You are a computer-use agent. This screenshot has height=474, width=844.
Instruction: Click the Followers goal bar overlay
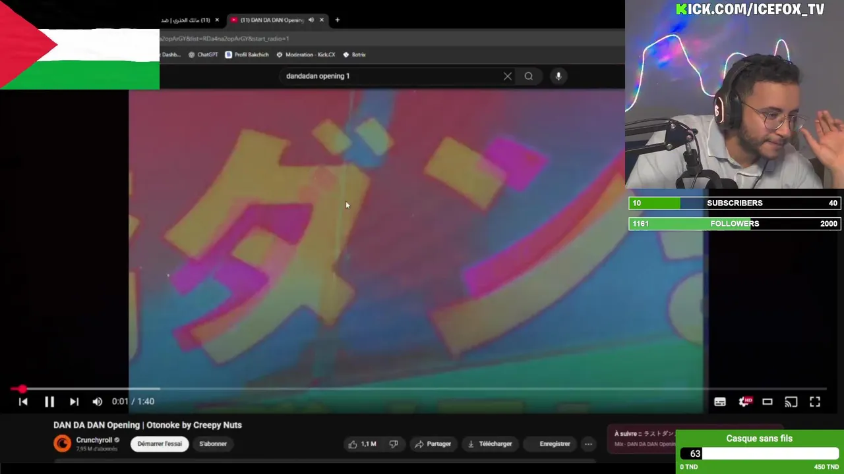(735, 224)
